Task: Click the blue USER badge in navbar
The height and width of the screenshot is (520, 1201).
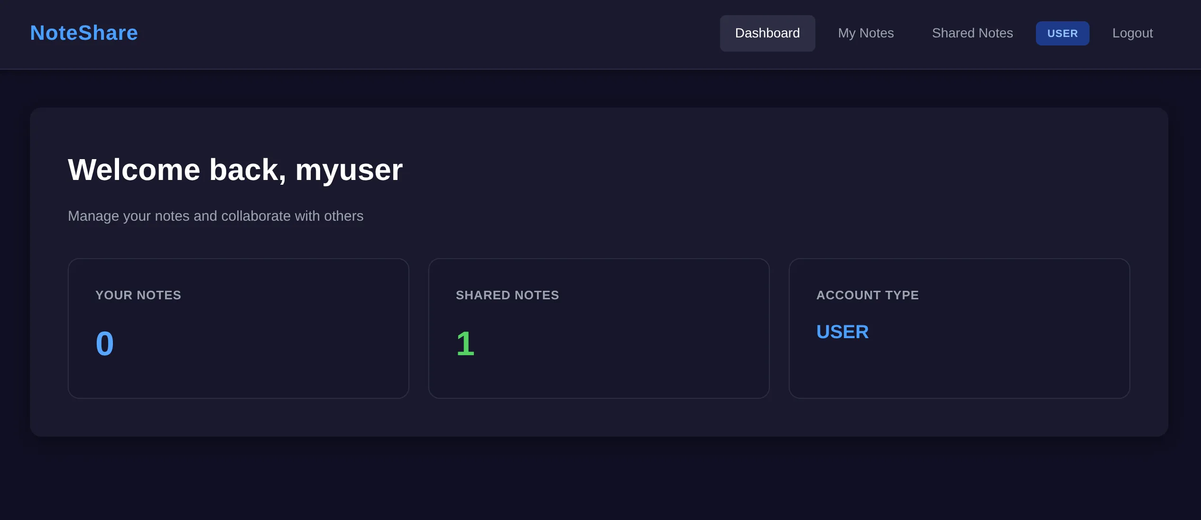Action: pyautogui.click(x=1062, y=33)
